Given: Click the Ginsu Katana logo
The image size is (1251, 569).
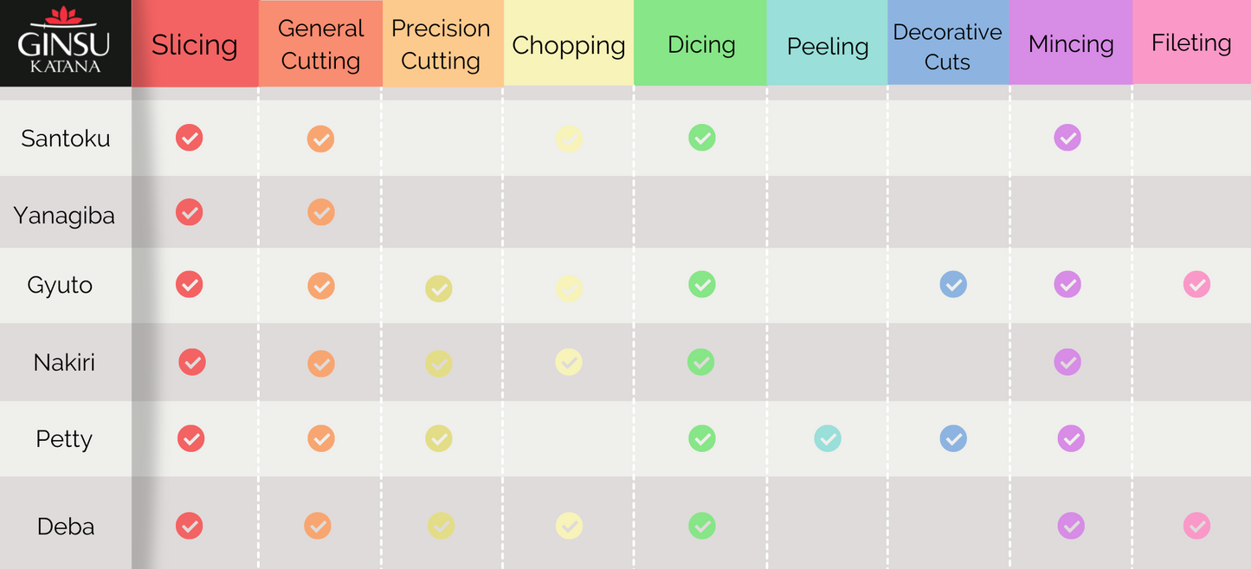Looking at the screenshot, I should coord(65,42).
